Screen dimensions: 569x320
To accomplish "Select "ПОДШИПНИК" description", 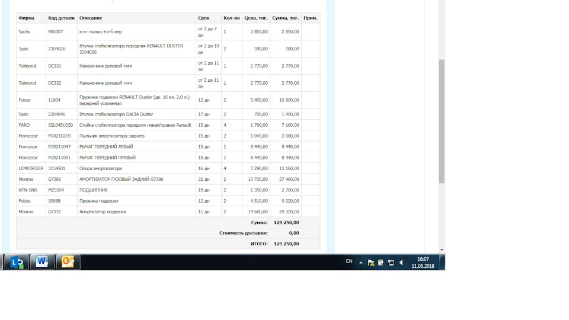I will click(x=93, y=190).
